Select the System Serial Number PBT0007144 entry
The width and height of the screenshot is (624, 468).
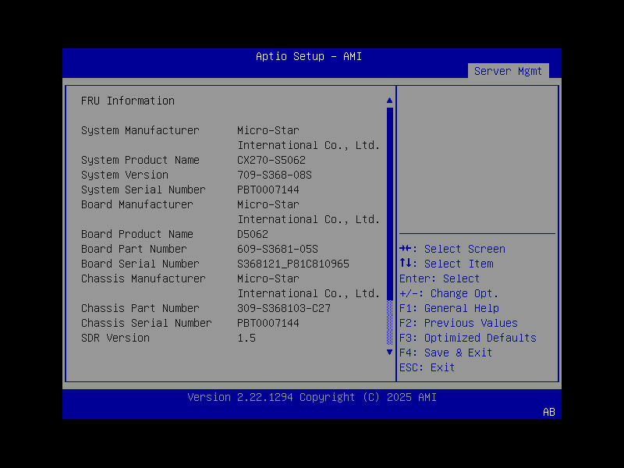195,190
